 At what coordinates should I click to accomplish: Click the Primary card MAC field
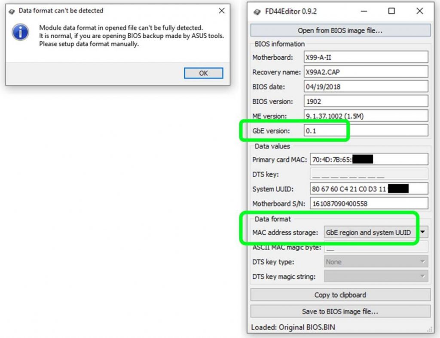click(369, 159)
